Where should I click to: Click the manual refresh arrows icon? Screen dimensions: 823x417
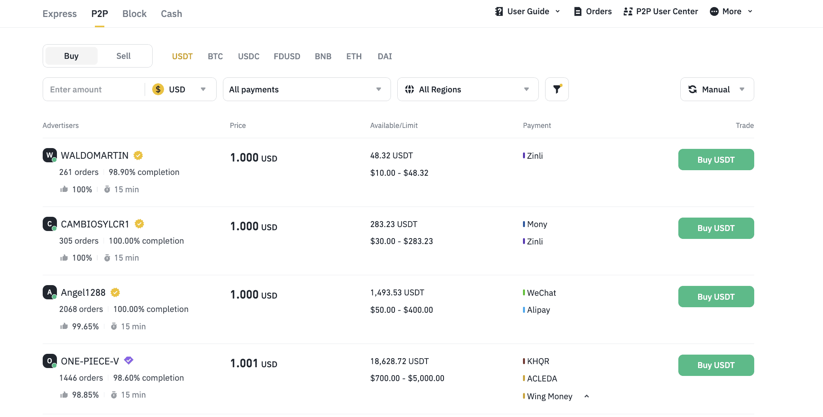[x=693, y=89]
